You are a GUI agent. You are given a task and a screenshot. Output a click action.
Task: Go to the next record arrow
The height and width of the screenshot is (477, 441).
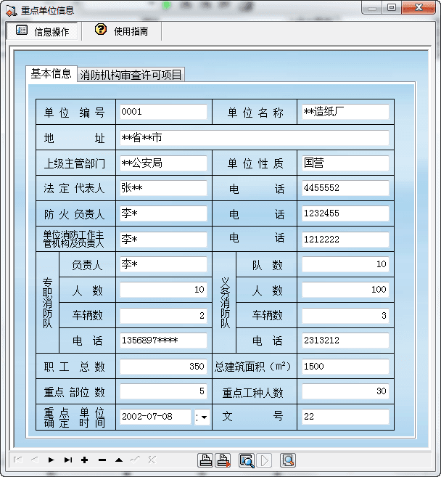click(51, 460)
